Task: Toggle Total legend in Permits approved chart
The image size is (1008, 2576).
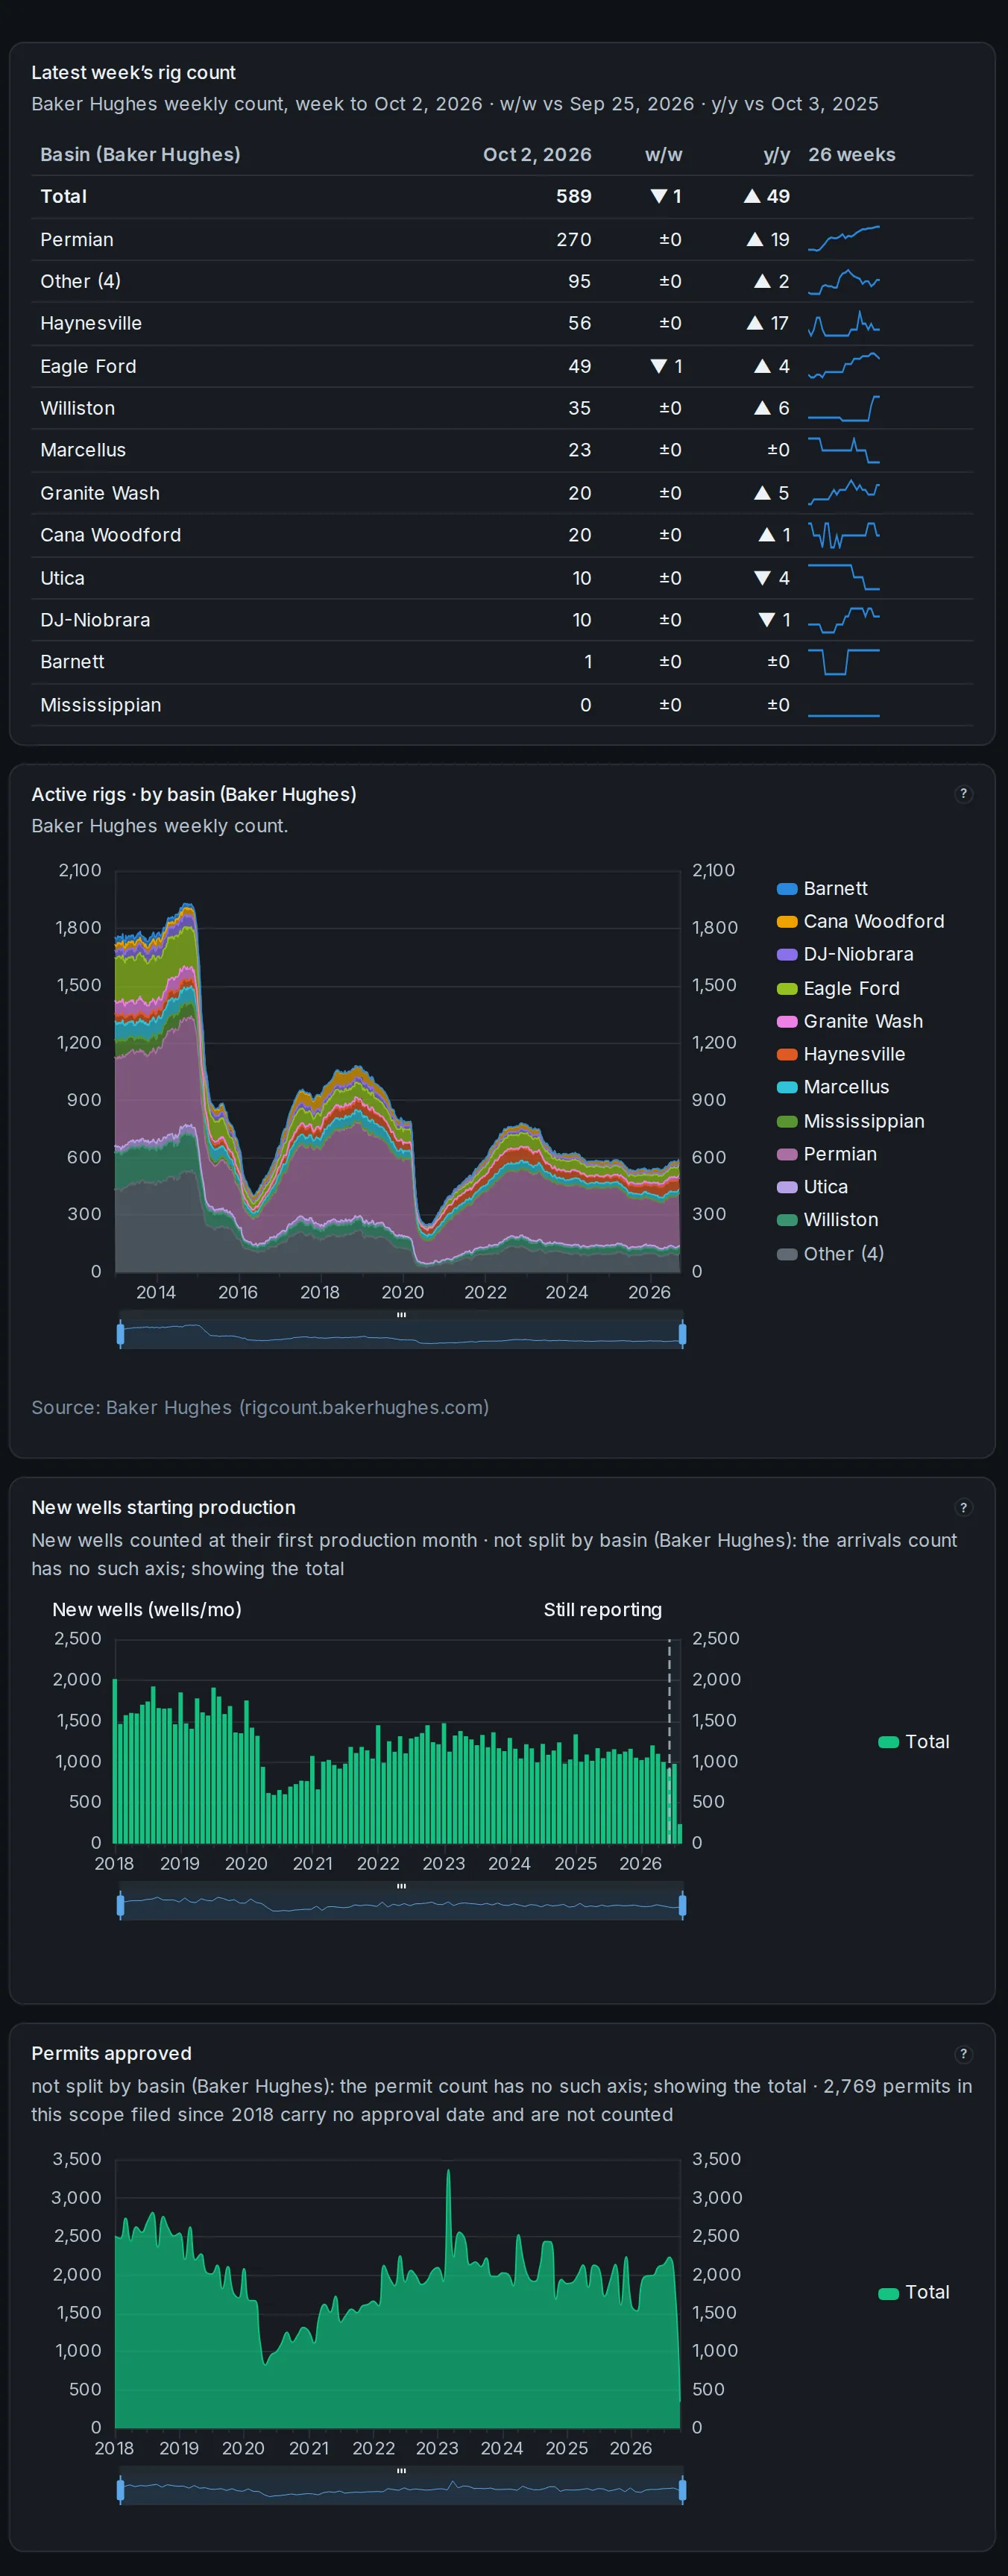Action: pyautogui.click(x=913, y=2292)
